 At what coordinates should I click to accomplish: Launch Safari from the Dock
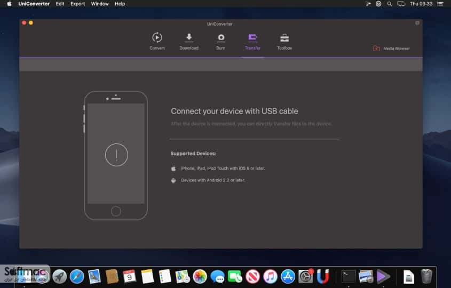pos(77,276)
